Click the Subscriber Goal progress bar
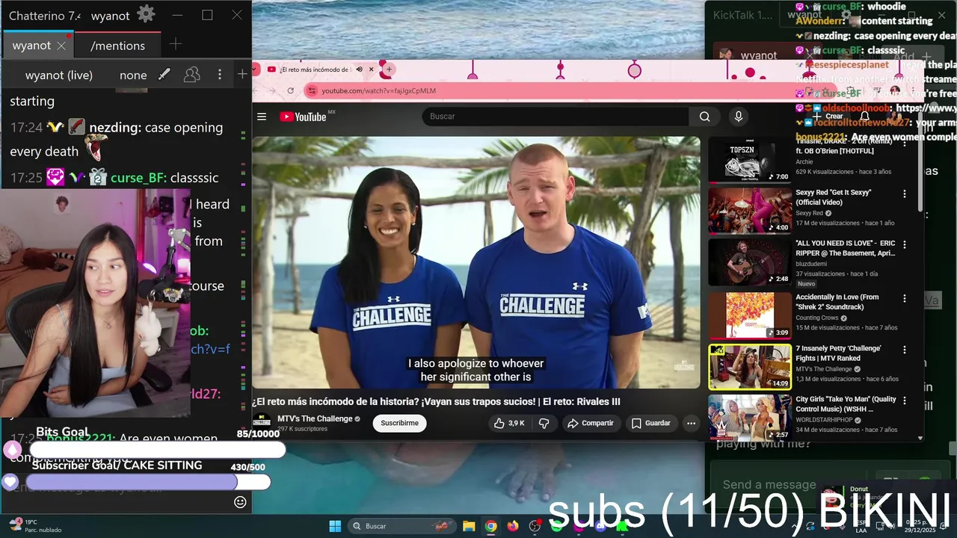Image resolution: width=957 pixels, height=538 pixels. [148, 482]
